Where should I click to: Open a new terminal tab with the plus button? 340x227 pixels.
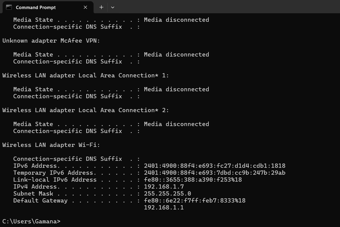tap(101, 7)
